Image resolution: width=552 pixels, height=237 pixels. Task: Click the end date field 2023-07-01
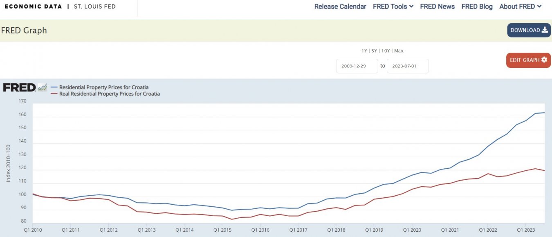(x=407, y=66)
